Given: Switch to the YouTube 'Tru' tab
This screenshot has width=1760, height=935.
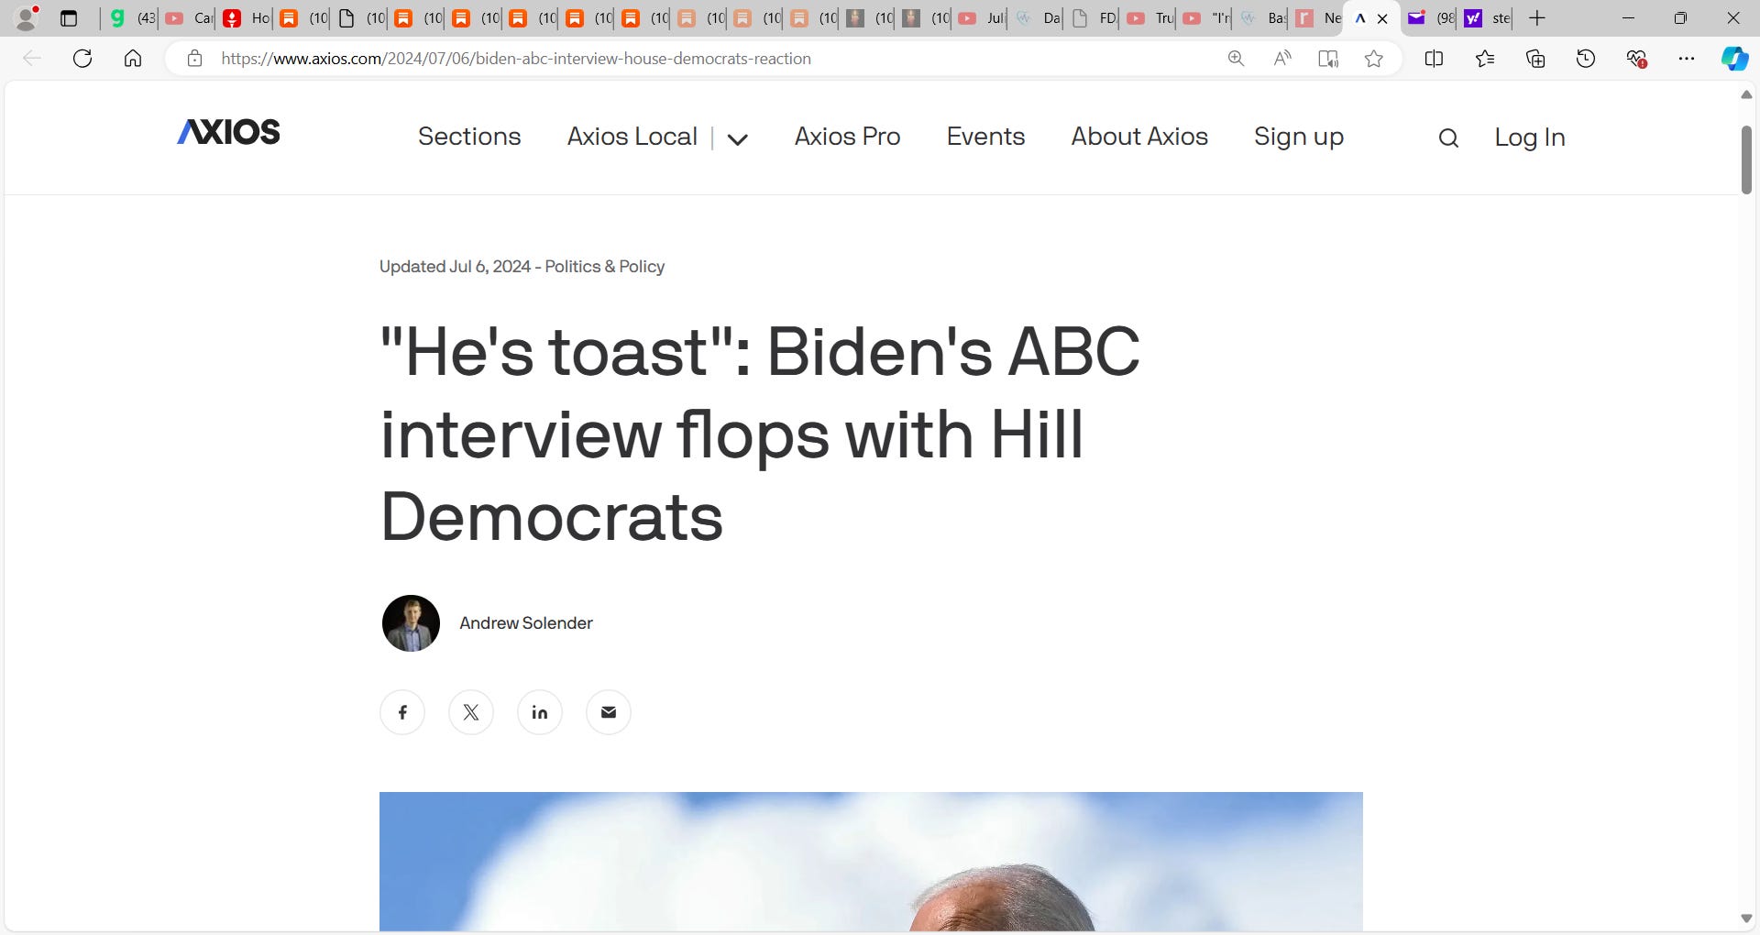Looking at the screenshot, I should coord(1149,18).
